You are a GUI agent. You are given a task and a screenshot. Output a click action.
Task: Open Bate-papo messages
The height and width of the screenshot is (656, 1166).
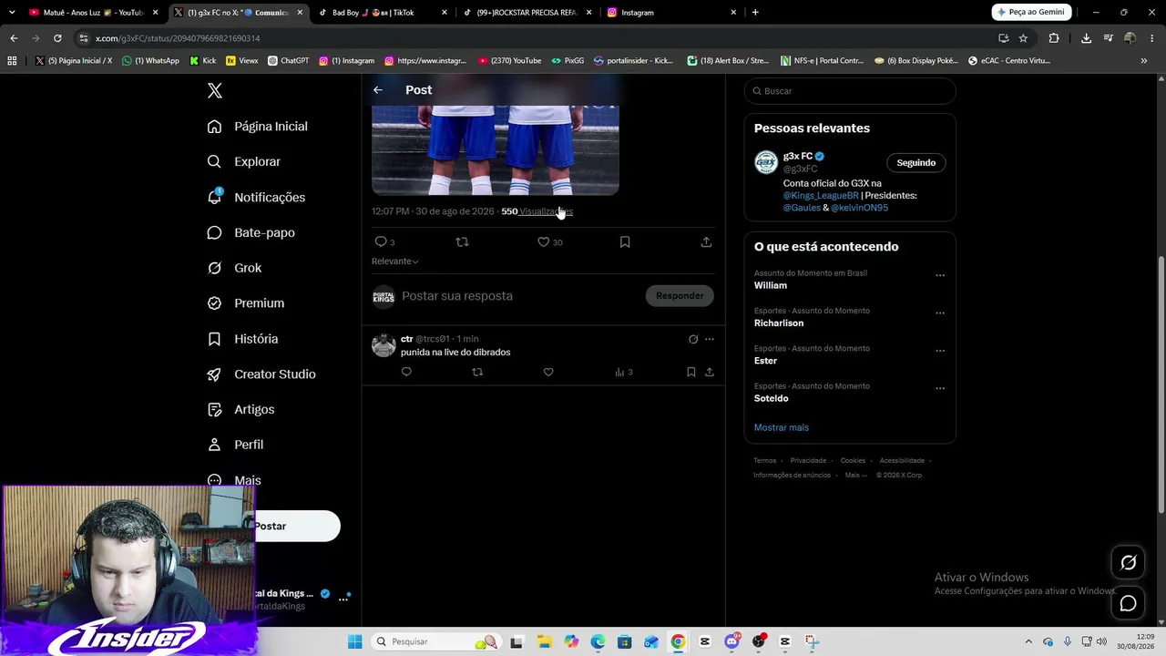click(251, 232)
